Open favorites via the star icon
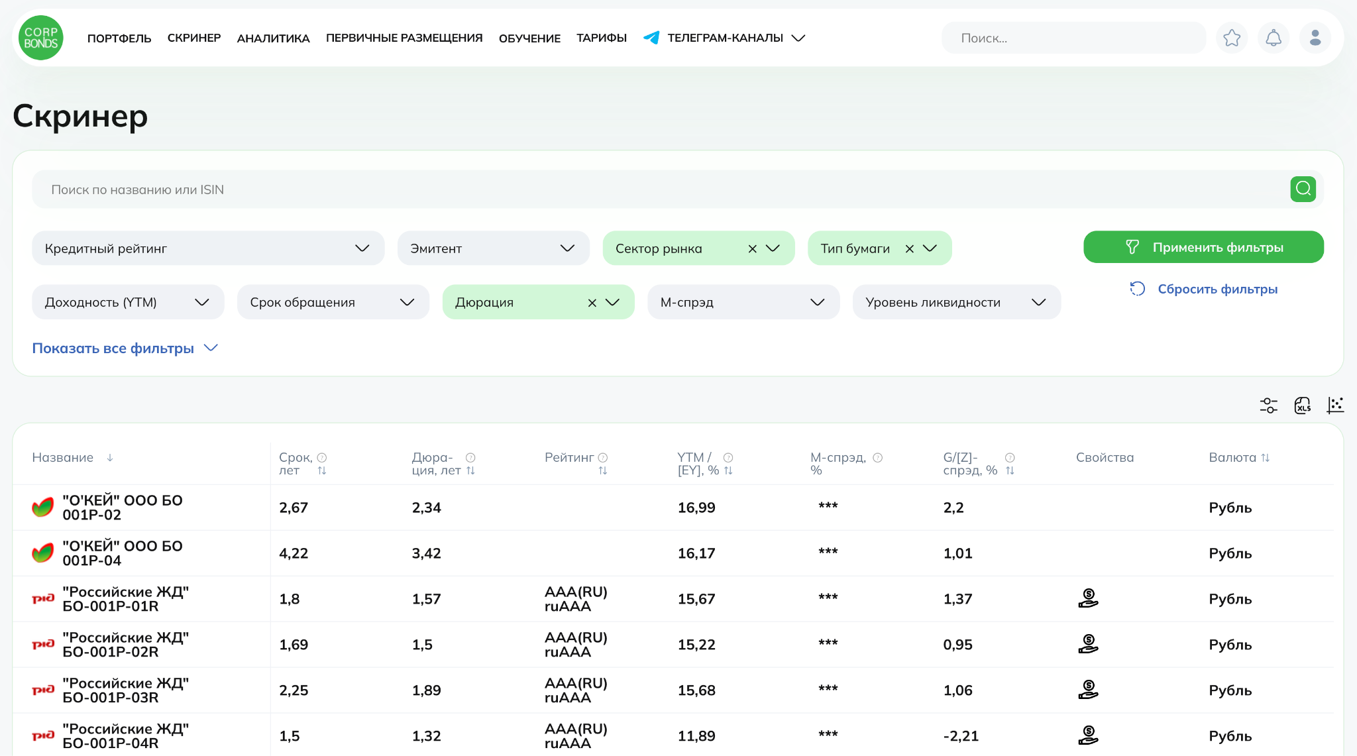The height and width of the screenshot is (756, 1357). 1232,38
